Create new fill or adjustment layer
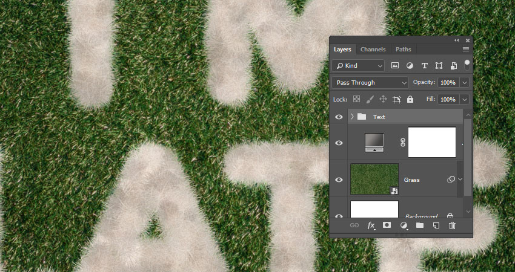This screenshot has width=515, height=272. (x=404, y=225)
